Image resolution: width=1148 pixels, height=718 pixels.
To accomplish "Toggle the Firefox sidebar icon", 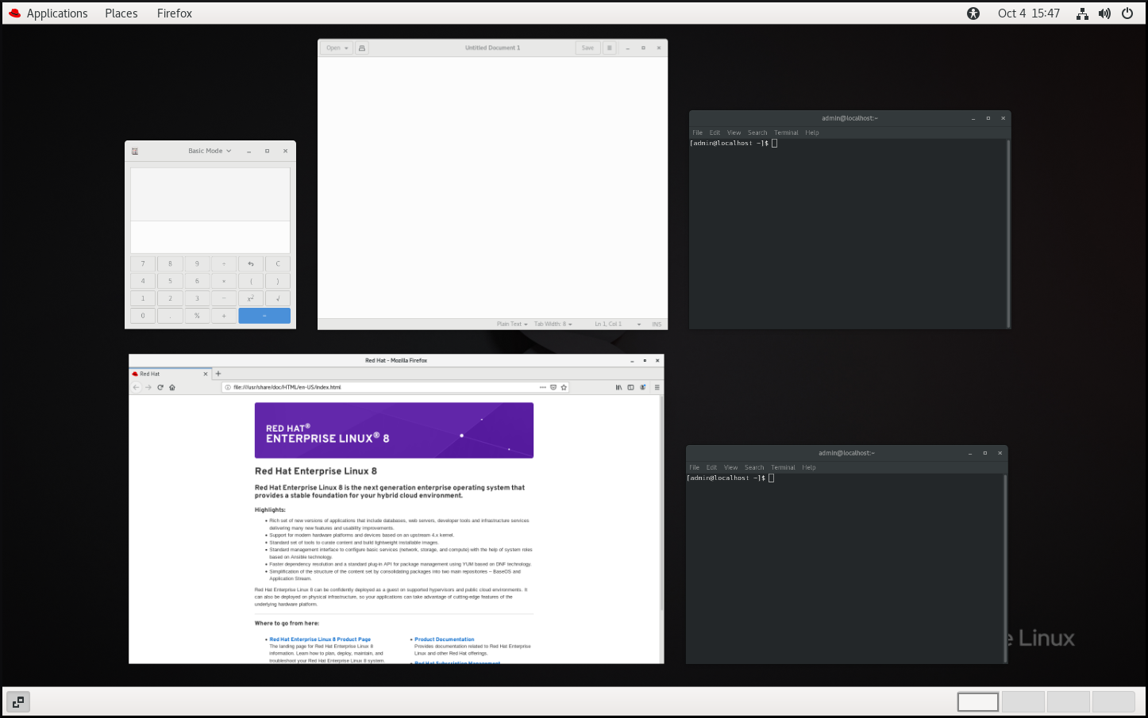I will 631,388.
